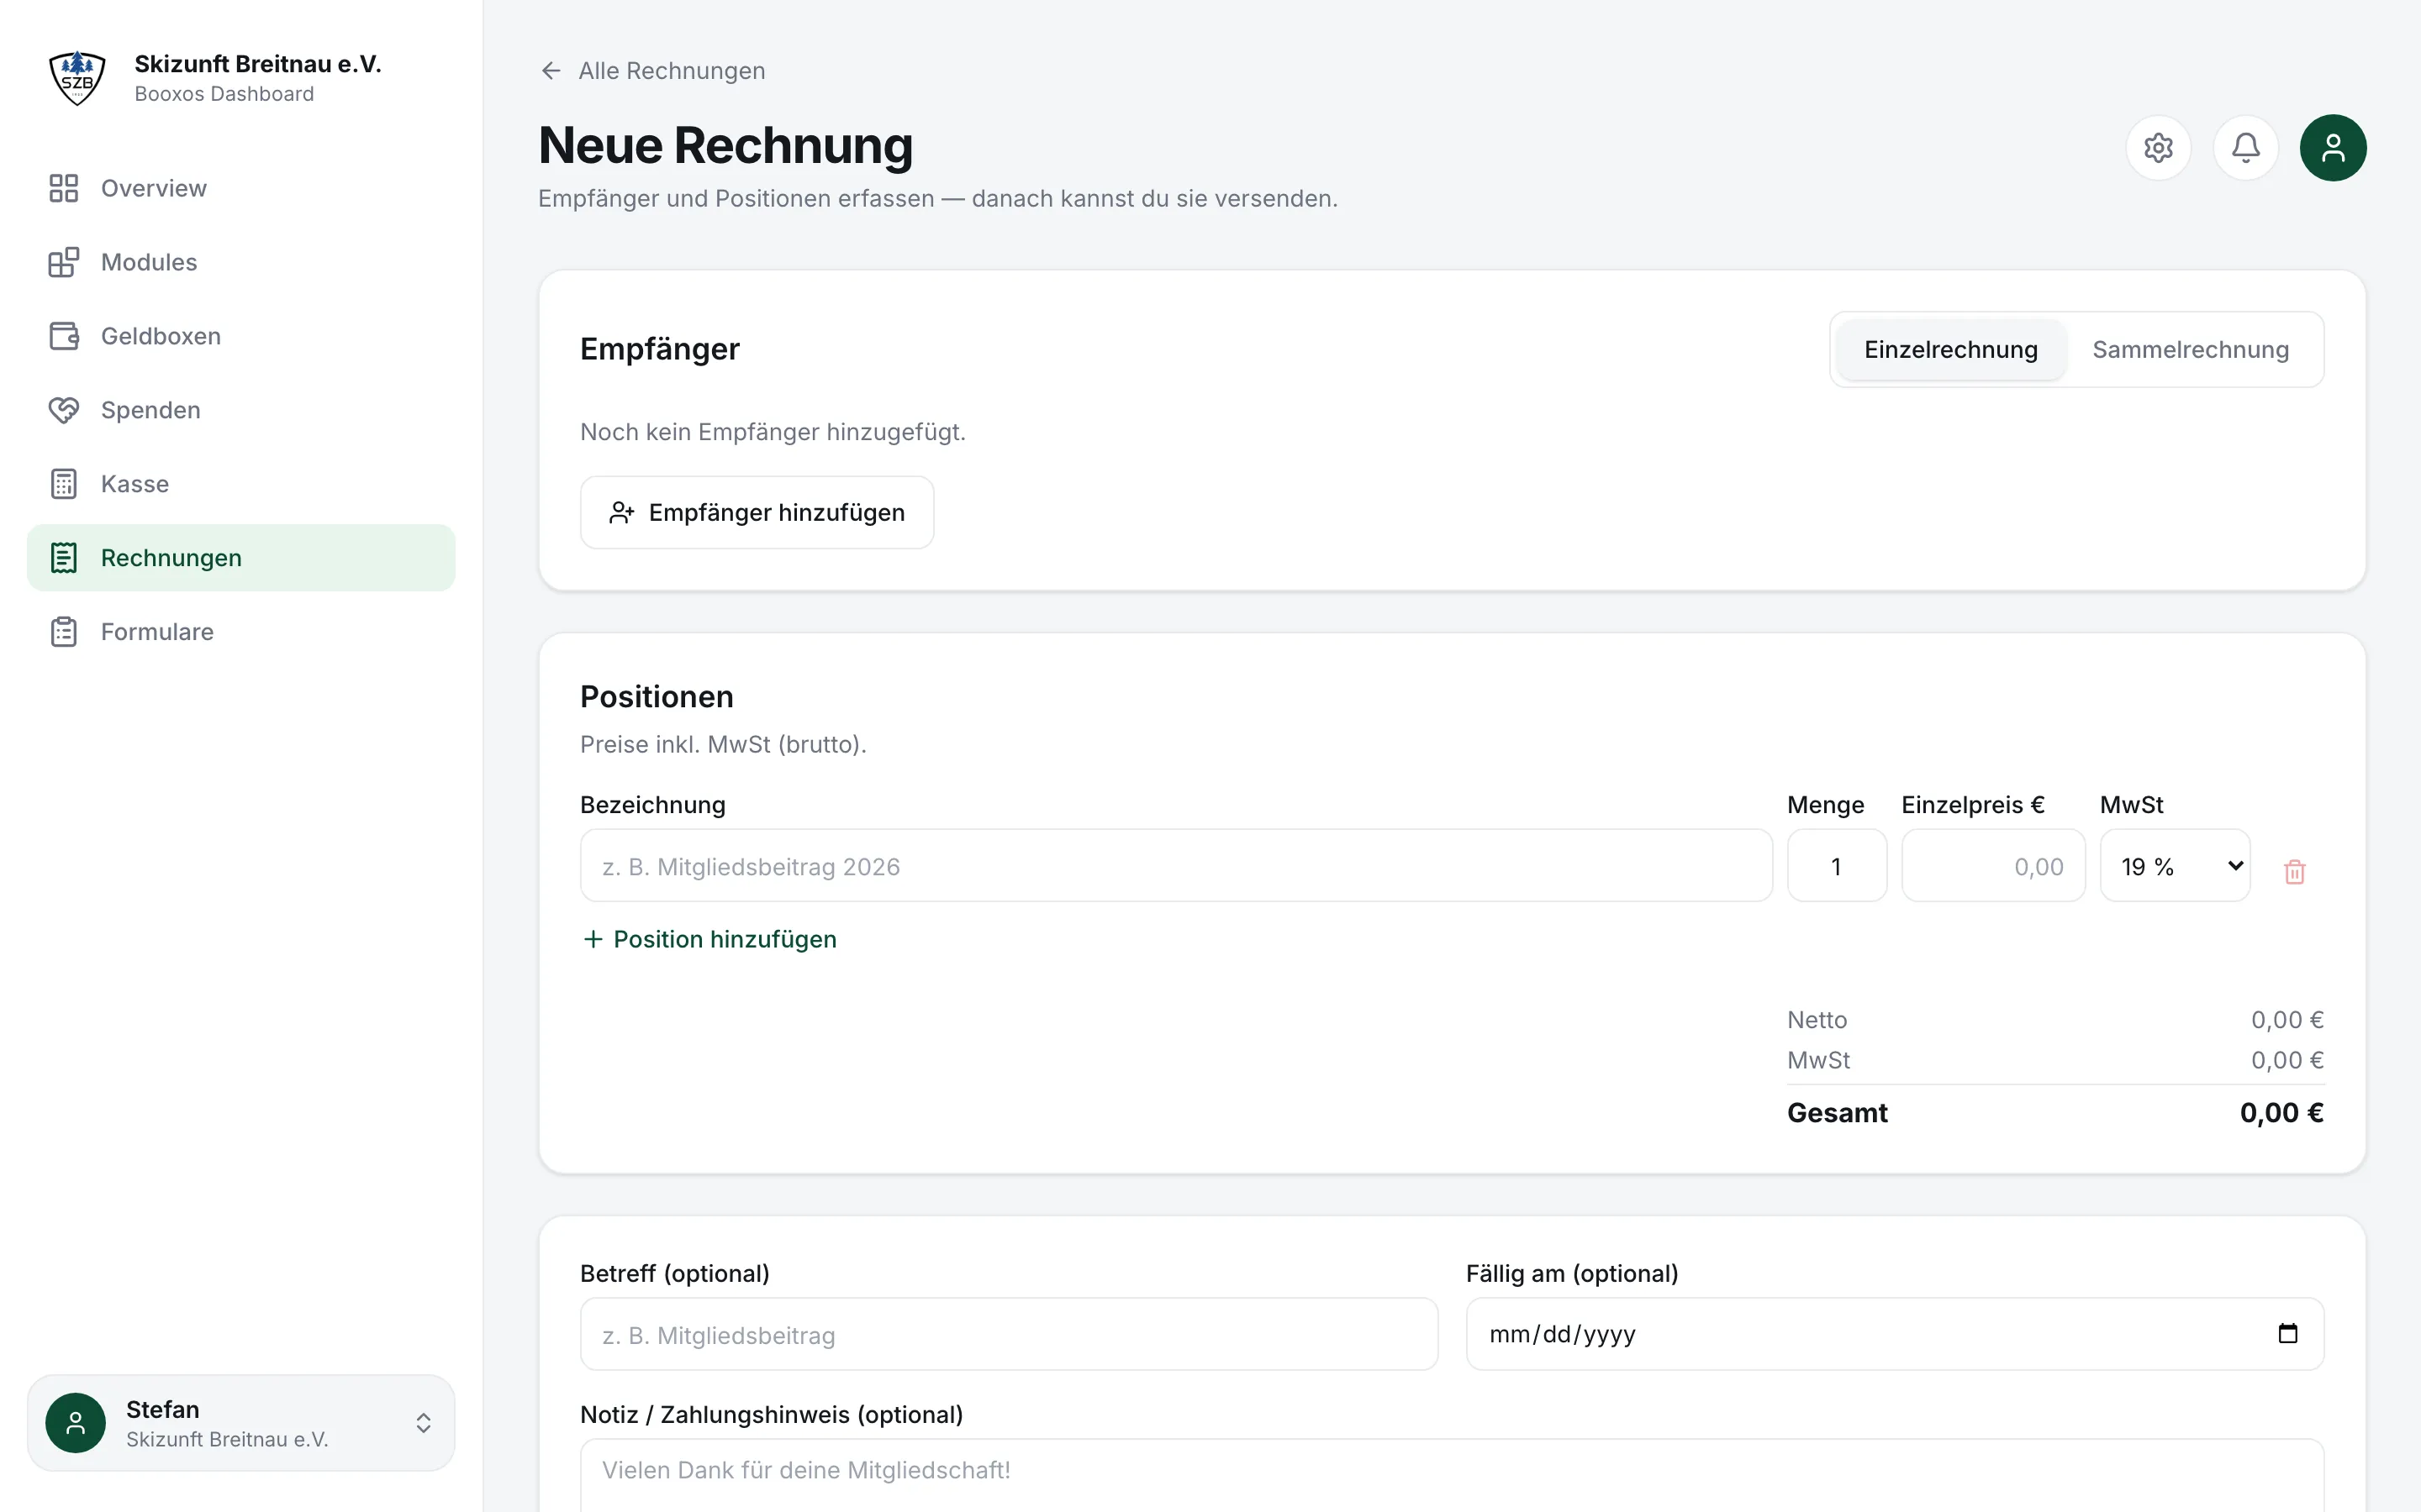
Task: Click the Spenden heart-handshake icon
Action: (x=64, y=410)
